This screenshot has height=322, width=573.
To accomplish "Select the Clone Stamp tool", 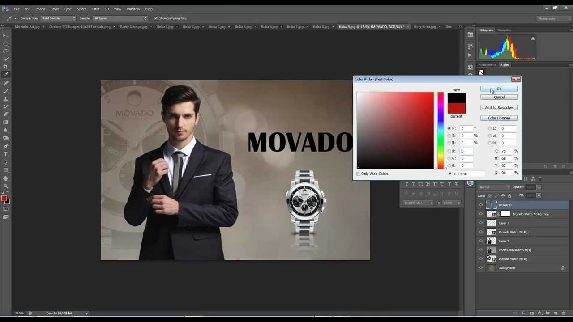I will 6,98.
